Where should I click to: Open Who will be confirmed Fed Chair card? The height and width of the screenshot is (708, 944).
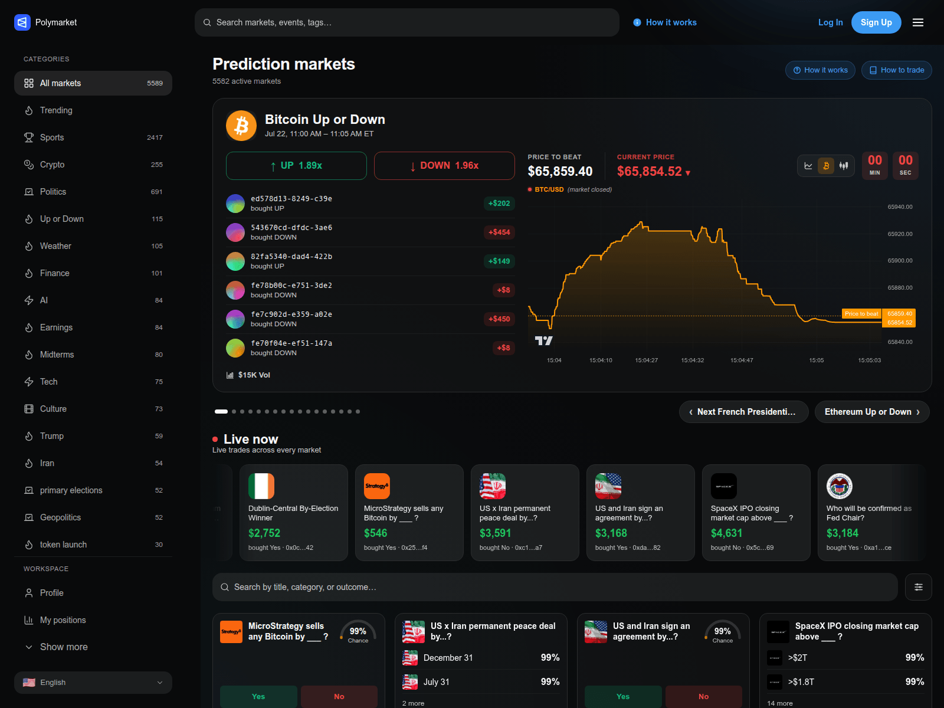click(872, 513)
